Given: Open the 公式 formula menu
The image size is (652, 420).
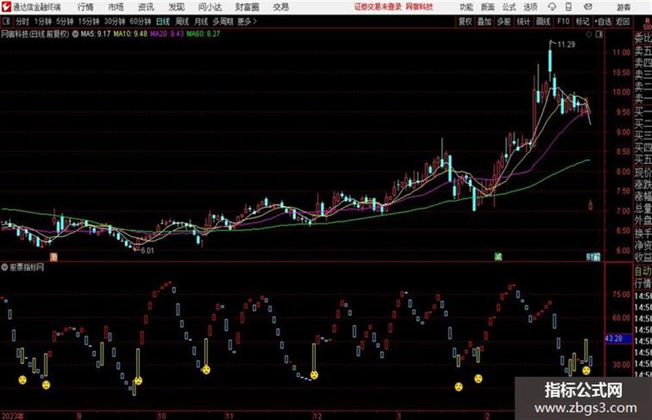Looking at the screenshot, I should pyautogui.click(x=509, y=7).
